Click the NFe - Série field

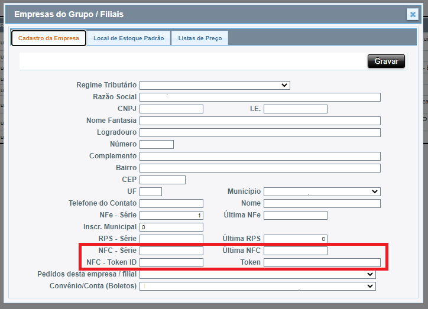click(x=171, y=215)
